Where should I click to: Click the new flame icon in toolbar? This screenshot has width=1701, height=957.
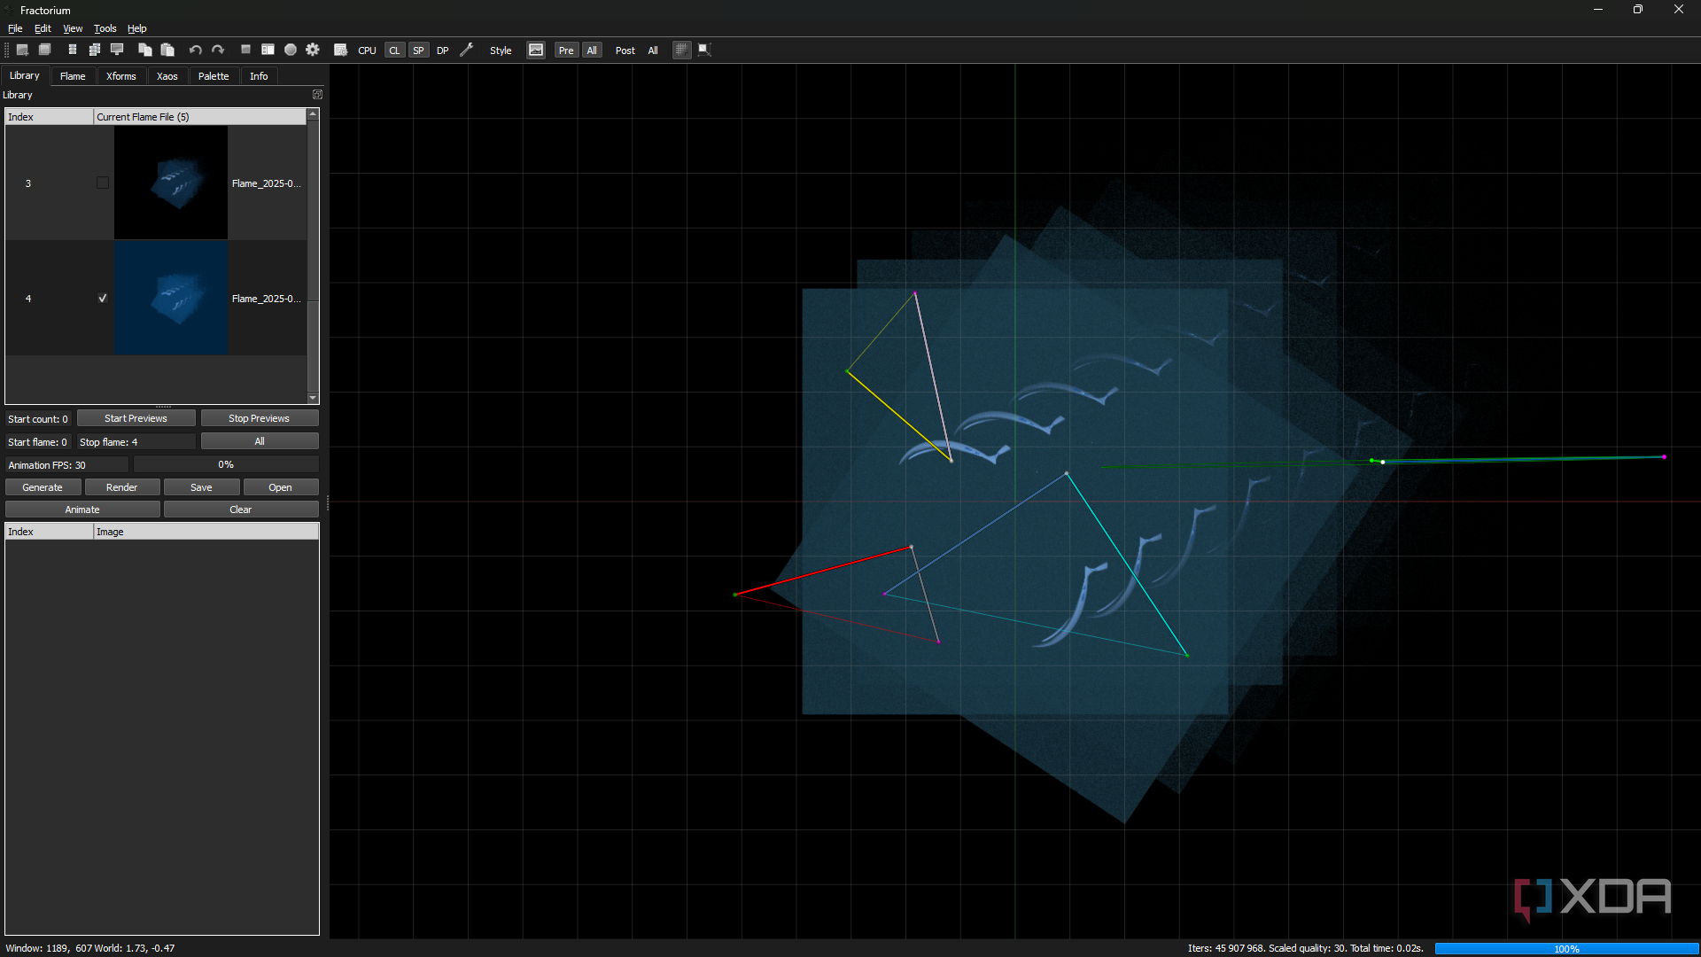[23, 51]
